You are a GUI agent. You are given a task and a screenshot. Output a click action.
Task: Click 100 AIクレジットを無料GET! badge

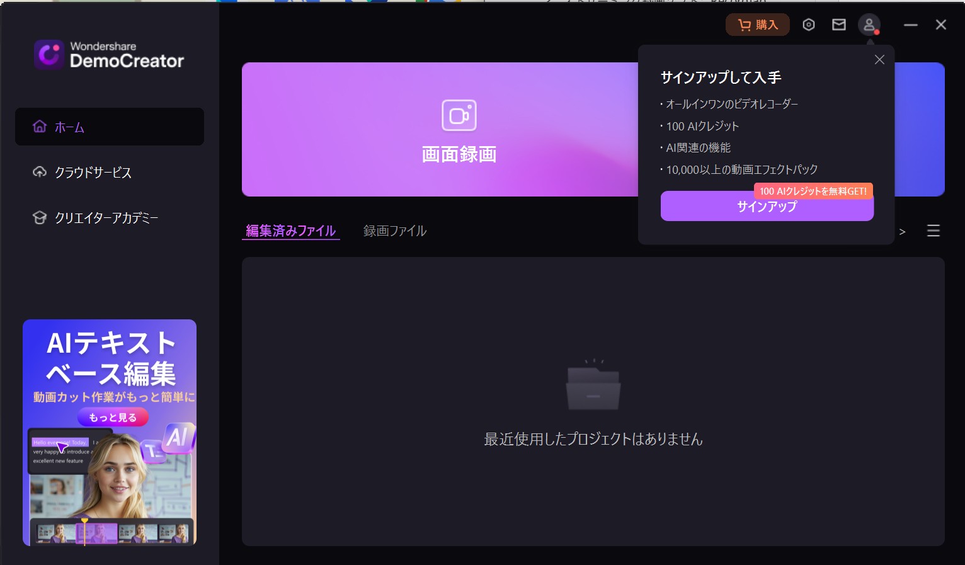[x=813, y=191]
